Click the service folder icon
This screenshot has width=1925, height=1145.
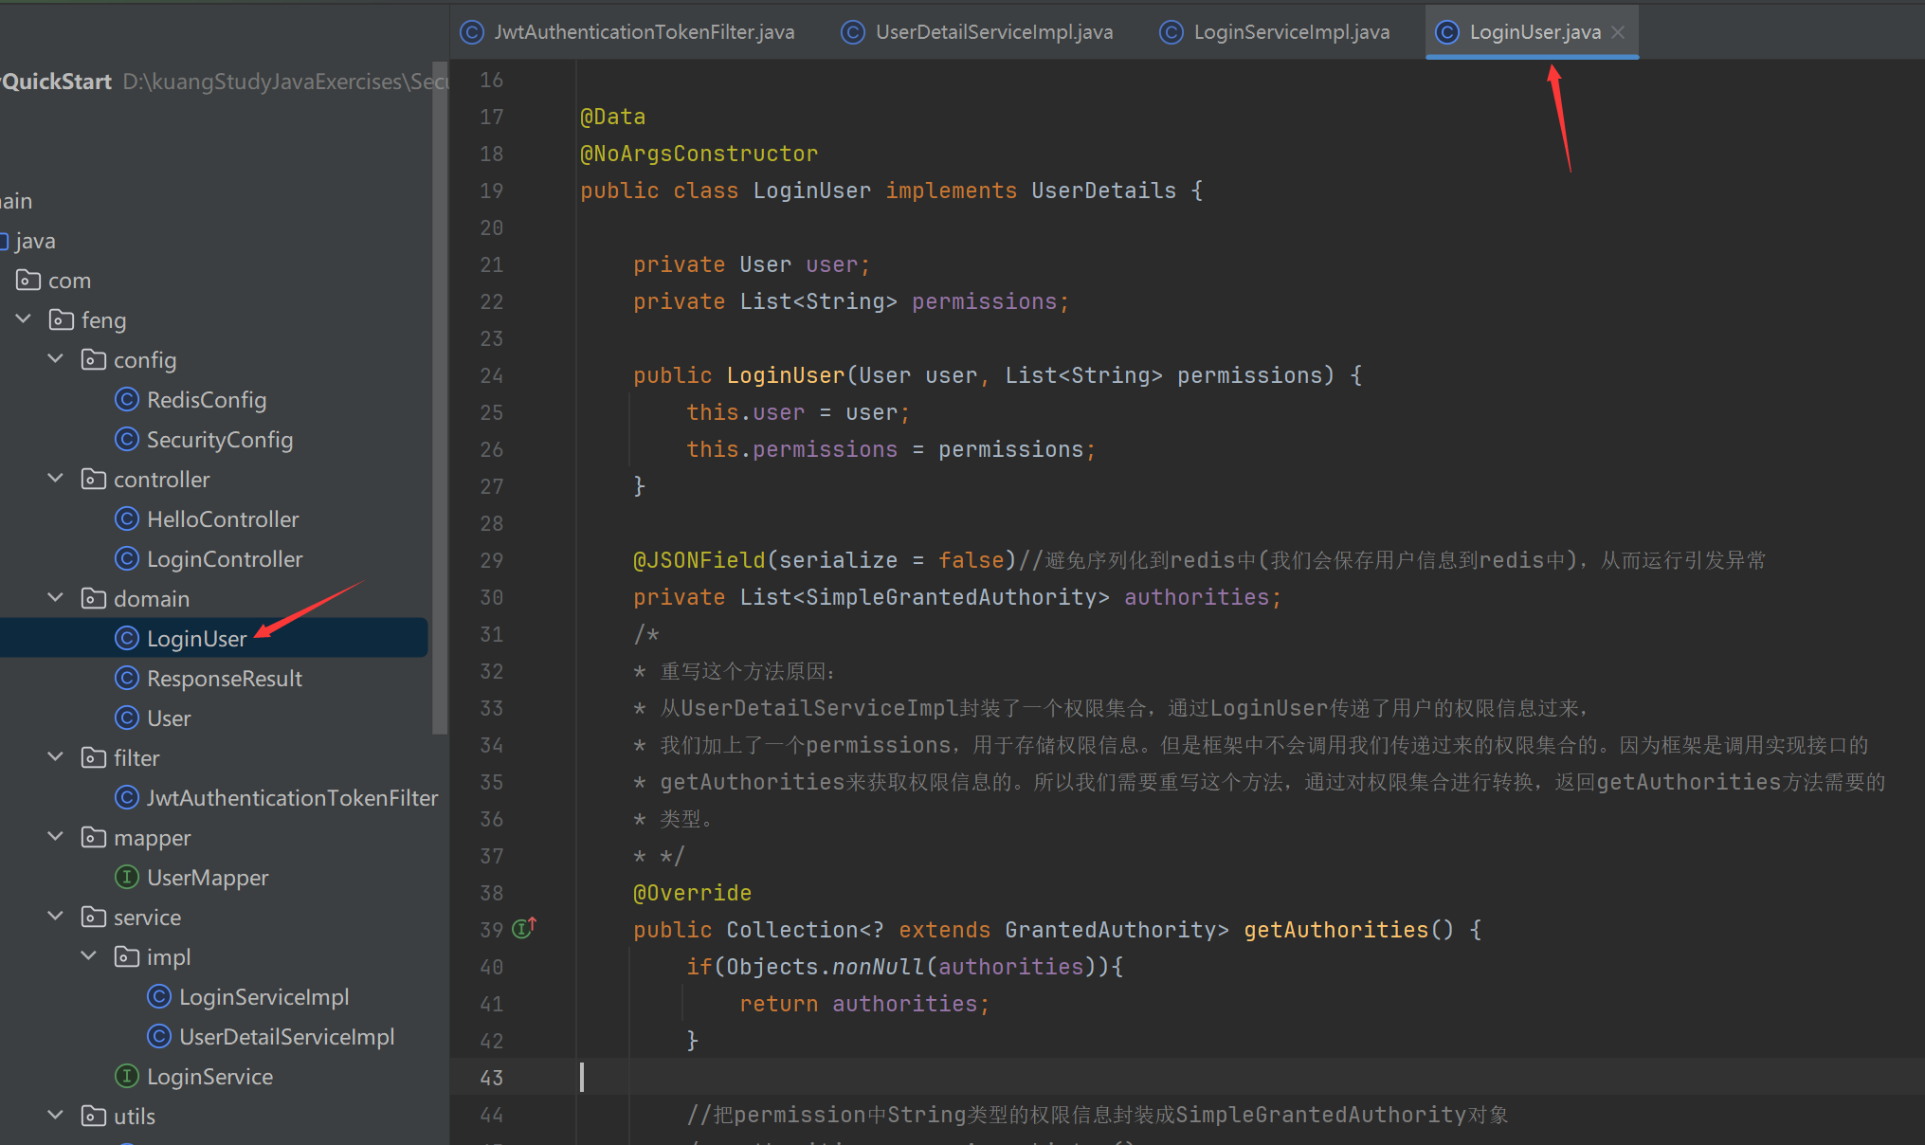(94, 917)
